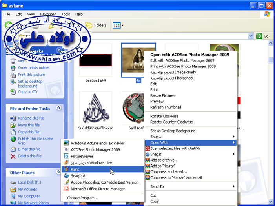Click Delete this file link
275x206 pixels.
(29, 156)
